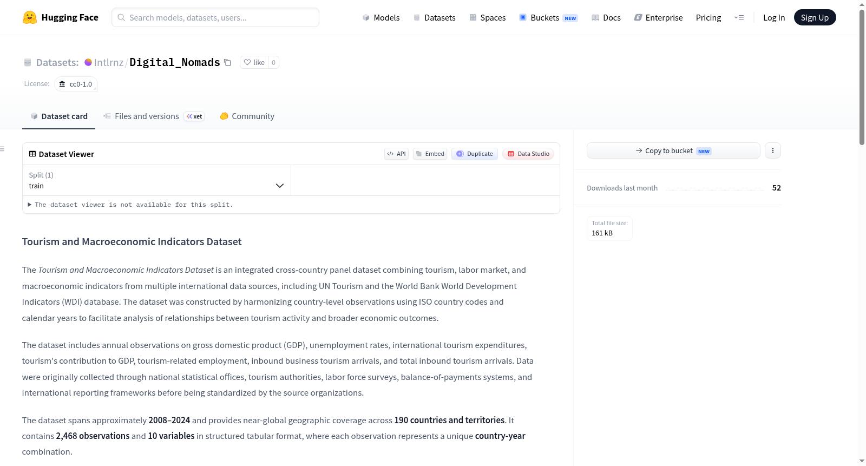
Task: Open the Split train dropdown
Action: click(x=156, y=180)
